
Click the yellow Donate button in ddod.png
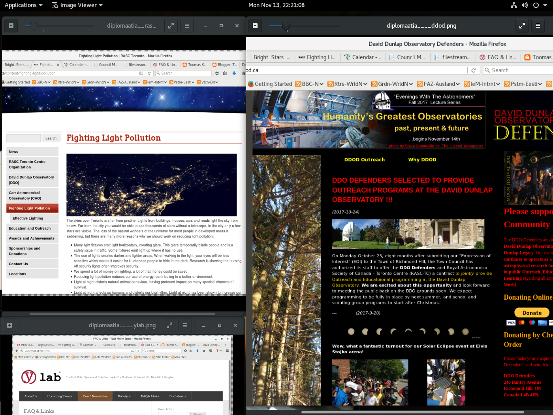532,313
